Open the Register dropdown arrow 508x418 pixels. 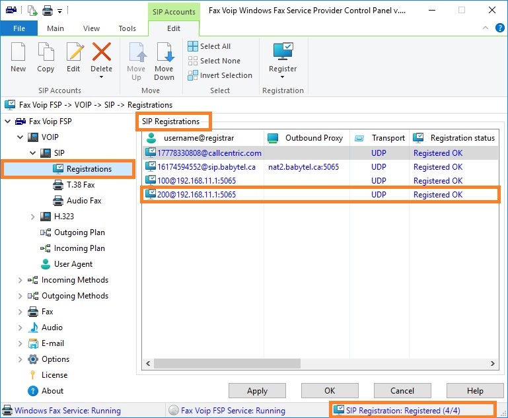tap(283, 77)
